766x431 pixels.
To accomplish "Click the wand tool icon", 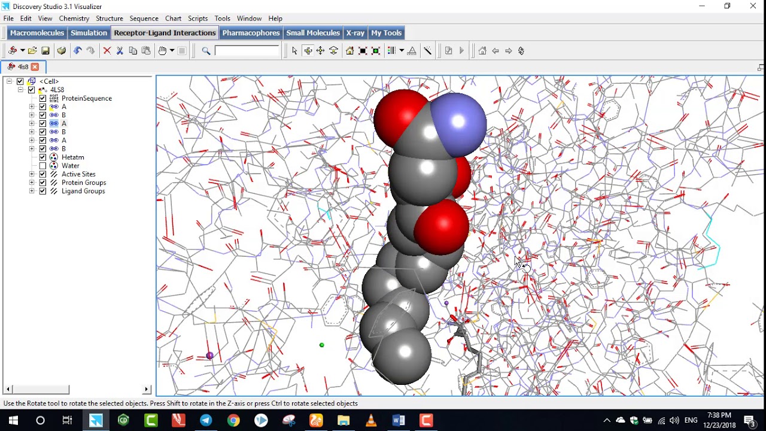I will click(427, 51).
